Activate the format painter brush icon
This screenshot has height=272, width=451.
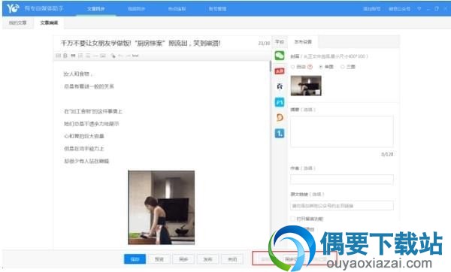point(113,56)
